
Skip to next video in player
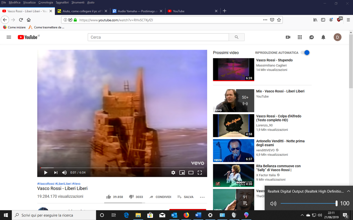click(56, 173)
